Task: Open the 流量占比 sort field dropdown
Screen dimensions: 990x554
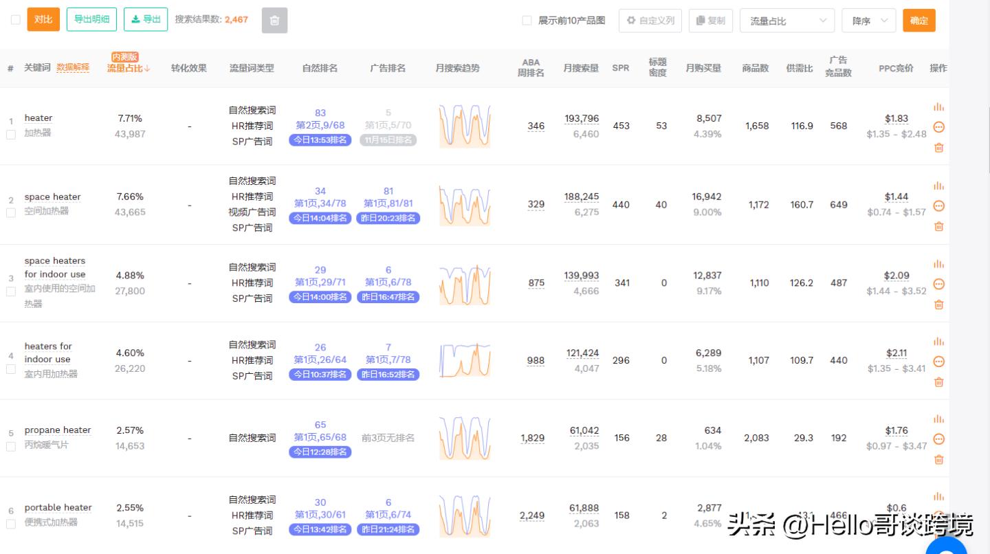Action: (x=786, y=20)
